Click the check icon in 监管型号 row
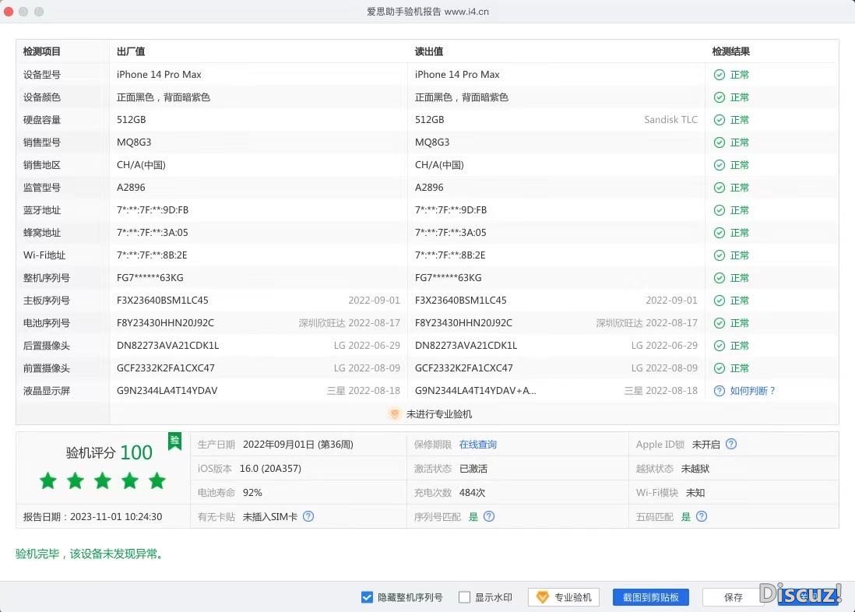 720,188
